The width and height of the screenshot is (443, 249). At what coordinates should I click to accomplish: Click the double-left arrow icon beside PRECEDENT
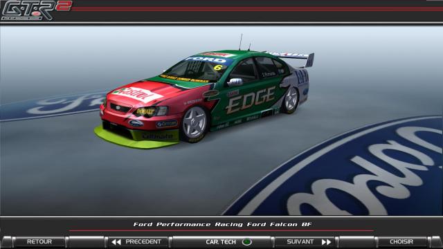(x=116, y=242)
